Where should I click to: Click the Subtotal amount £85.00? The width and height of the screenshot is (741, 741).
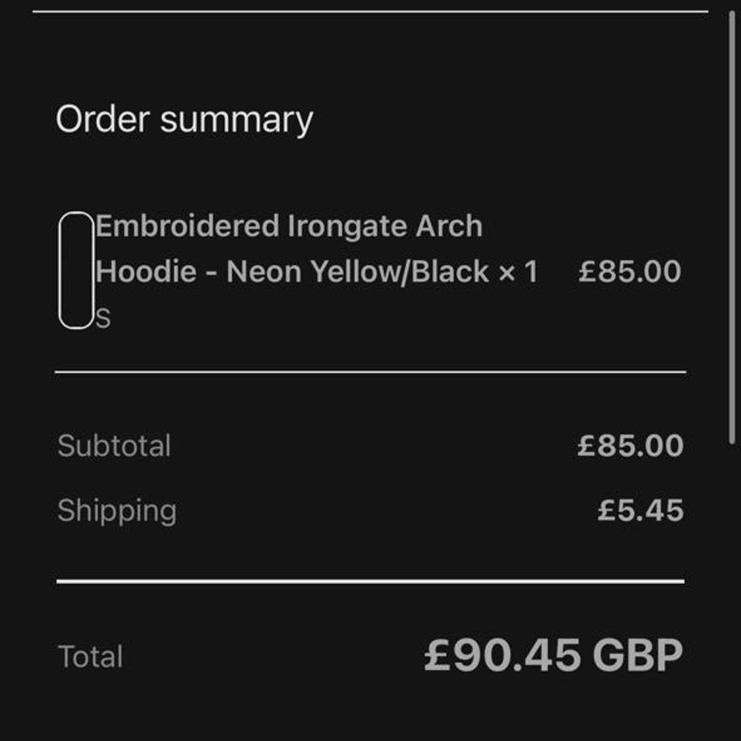pyautogui.click(x=630, y=446)
